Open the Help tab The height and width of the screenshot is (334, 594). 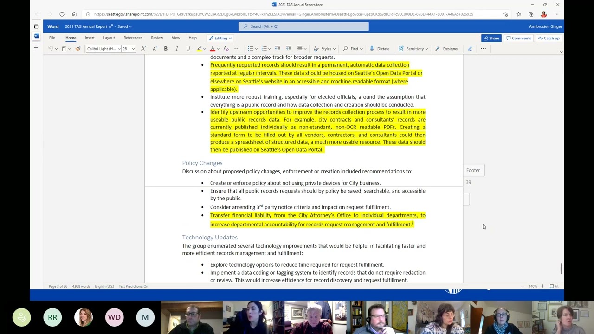click(x=193, y=38)
